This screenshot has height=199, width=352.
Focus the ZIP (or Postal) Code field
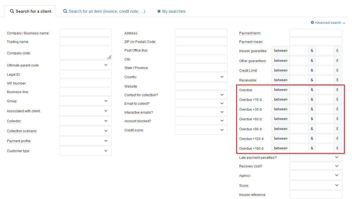(x=201, y=42)
